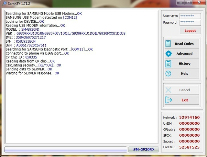Click the SPCK code value 00000000

[189, 135]
